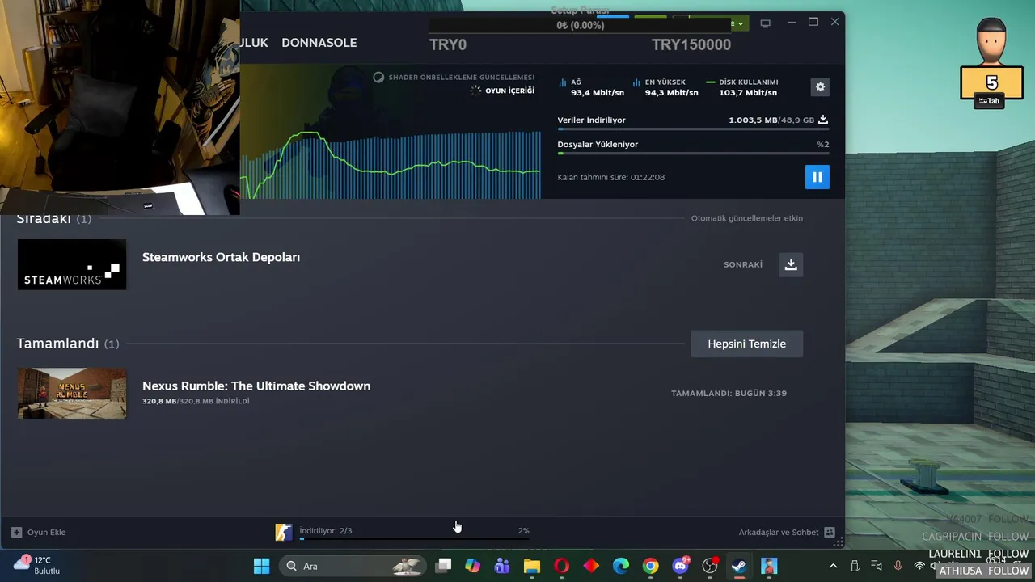This screenshot has height=582, width=1035.
Task: Click İndiriliyor: 2/3 status text
Action: click(326, 530)
